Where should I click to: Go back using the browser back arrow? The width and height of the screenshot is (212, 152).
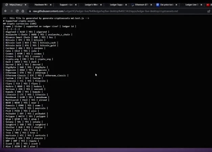(5, 11)
